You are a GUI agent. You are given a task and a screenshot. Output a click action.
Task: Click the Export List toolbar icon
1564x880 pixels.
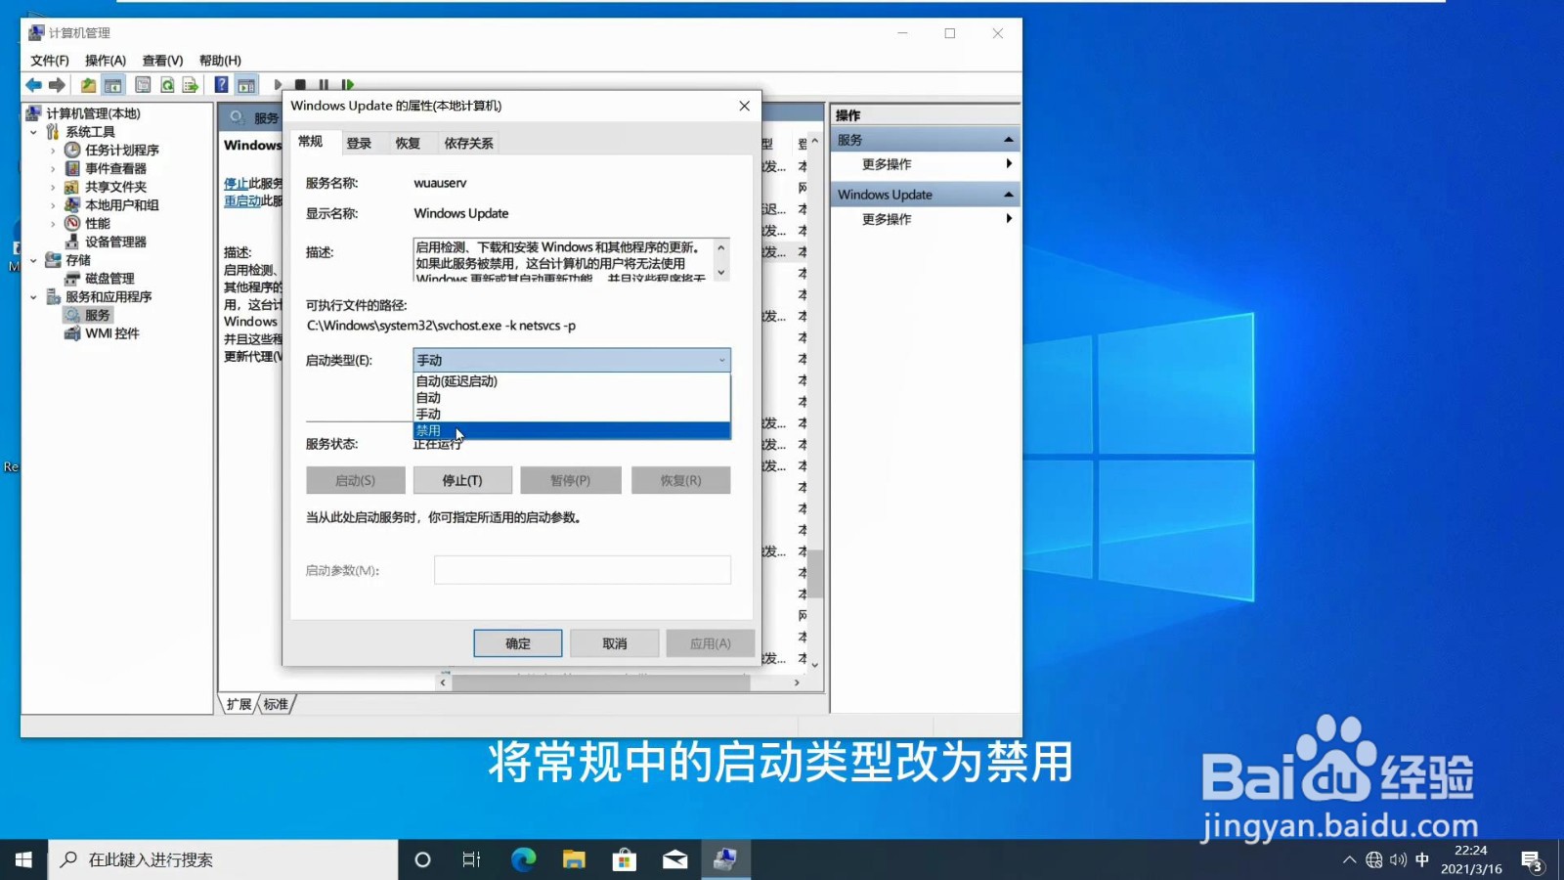click(191, 85)
